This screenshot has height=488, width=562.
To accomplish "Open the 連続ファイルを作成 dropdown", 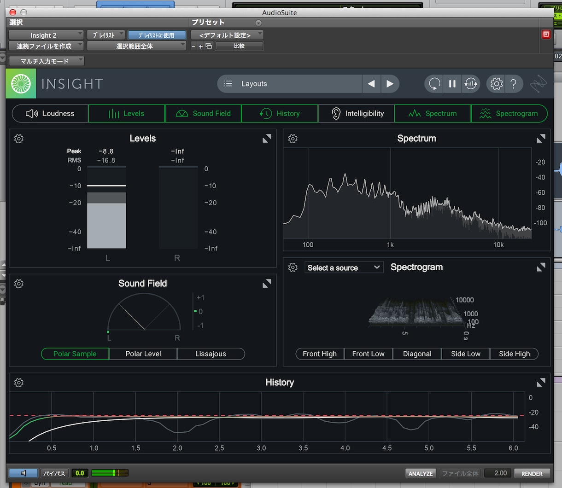I will click(46, 46).
